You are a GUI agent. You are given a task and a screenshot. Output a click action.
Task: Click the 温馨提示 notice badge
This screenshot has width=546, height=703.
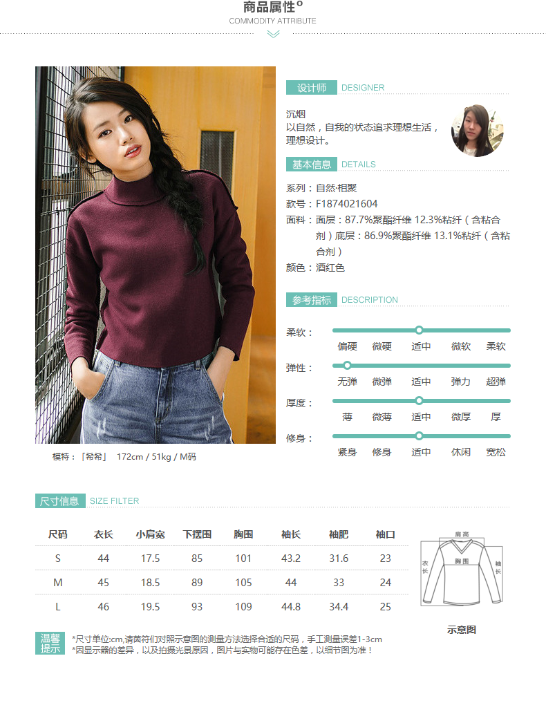coord(50,644)
